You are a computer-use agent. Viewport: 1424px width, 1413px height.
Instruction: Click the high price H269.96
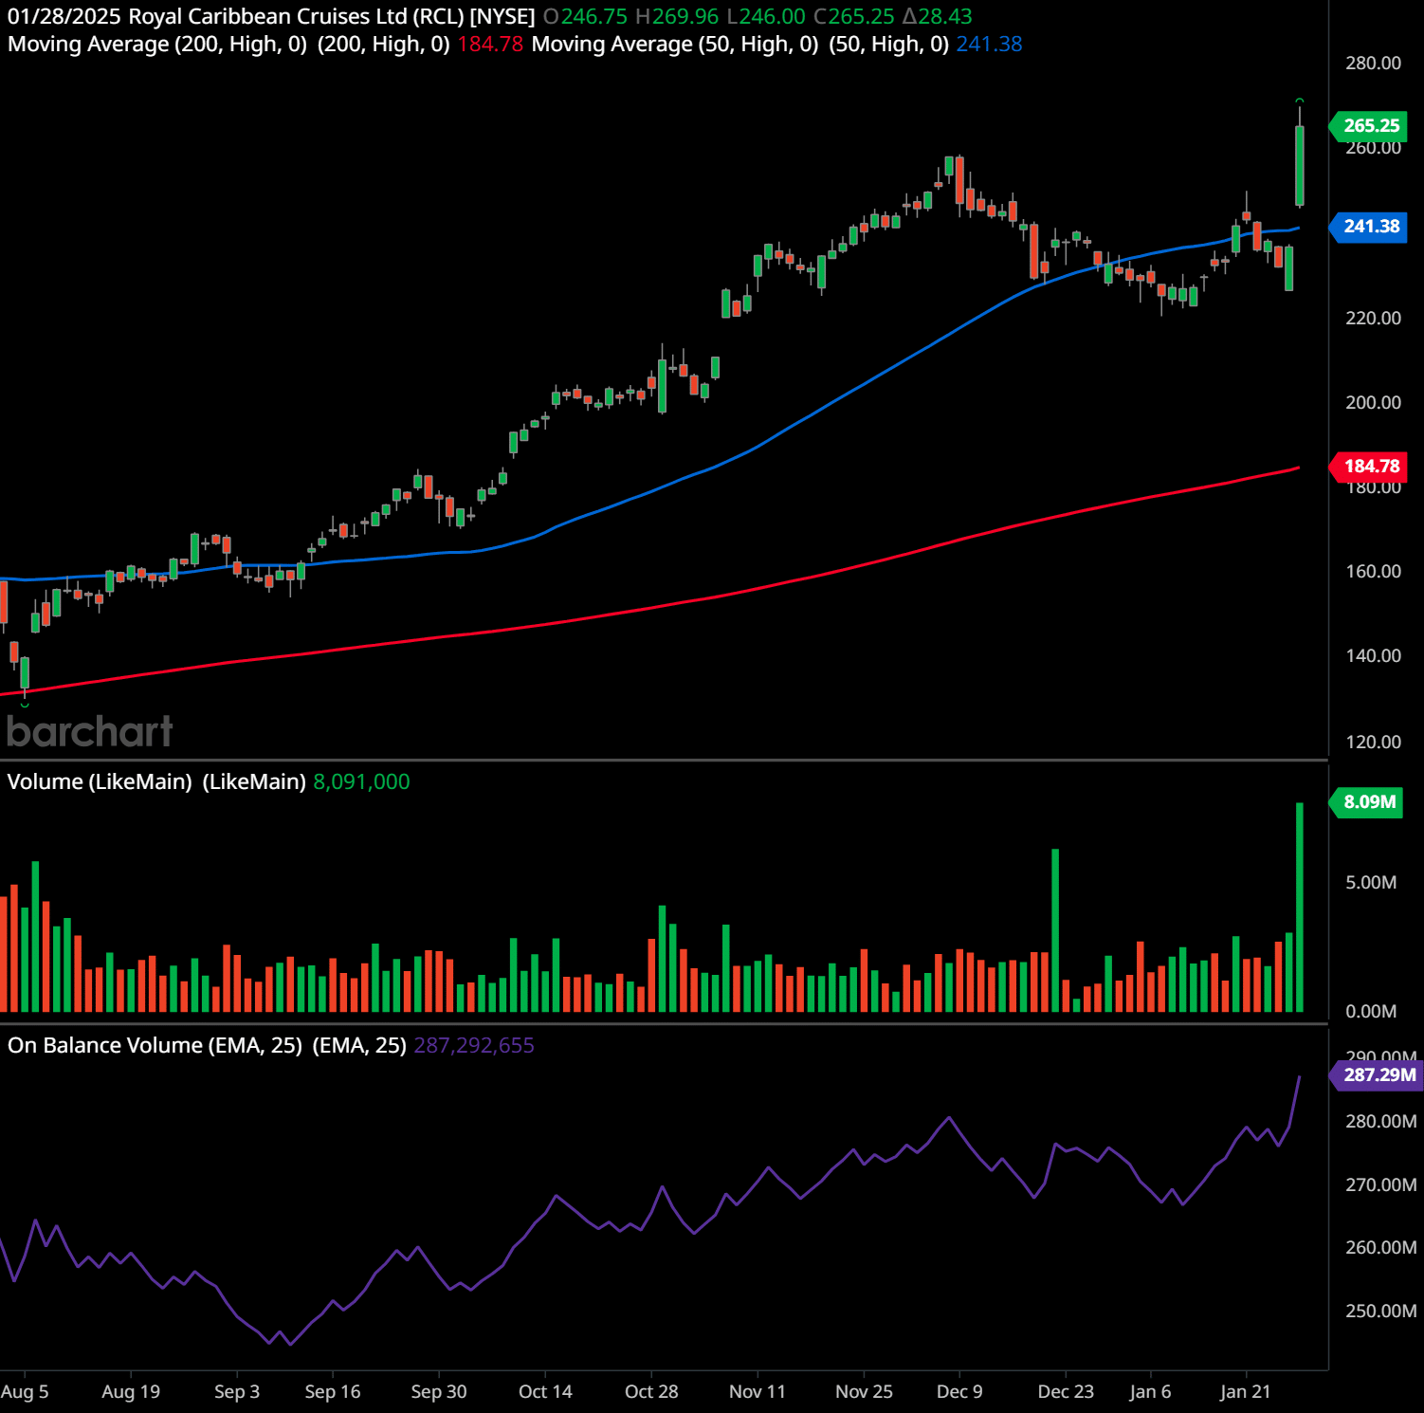[x=677, y=17]
